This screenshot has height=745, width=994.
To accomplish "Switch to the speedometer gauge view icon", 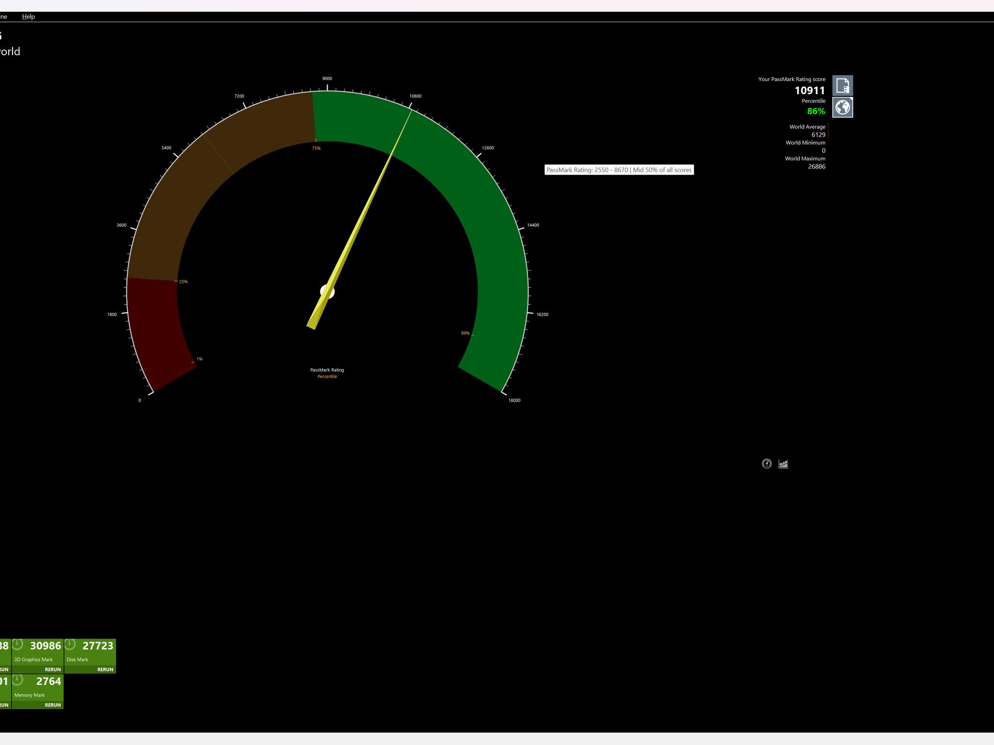I will (x=767, y=464).
